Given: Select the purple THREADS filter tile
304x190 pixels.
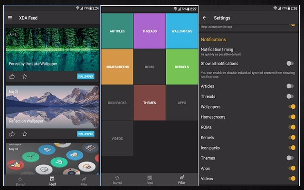Looking at the screenshot, I should (x=149, y=31).
